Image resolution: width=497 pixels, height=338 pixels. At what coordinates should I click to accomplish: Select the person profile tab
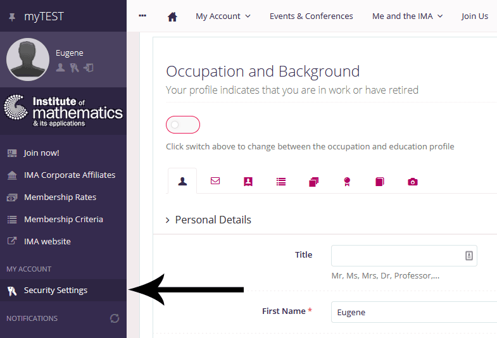[x=182, y=181]
